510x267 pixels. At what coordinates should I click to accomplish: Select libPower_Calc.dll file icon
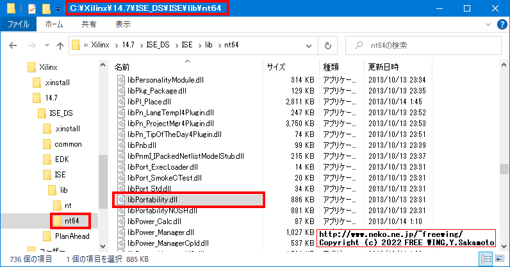(121, 222)
